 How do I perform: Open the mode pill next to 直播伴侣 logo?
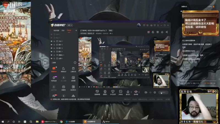click(70, 25)
